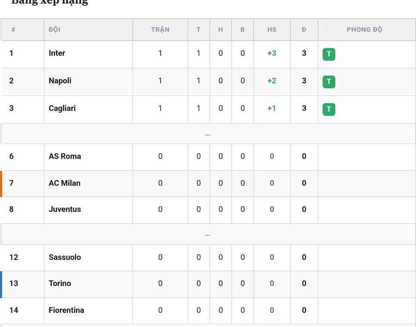Click Napoli's green T form badge
Viewport: 416px width, 327px height.
coord(329,81)
